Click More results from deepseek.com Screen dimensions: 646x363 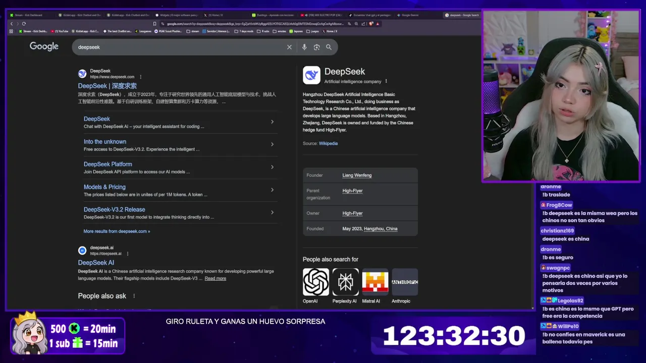(x=117, y=231)
